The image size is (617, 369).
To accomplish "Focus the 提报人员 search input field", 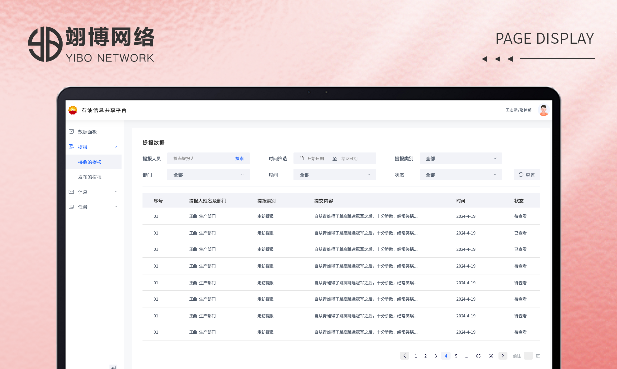I will pos(200,159).
